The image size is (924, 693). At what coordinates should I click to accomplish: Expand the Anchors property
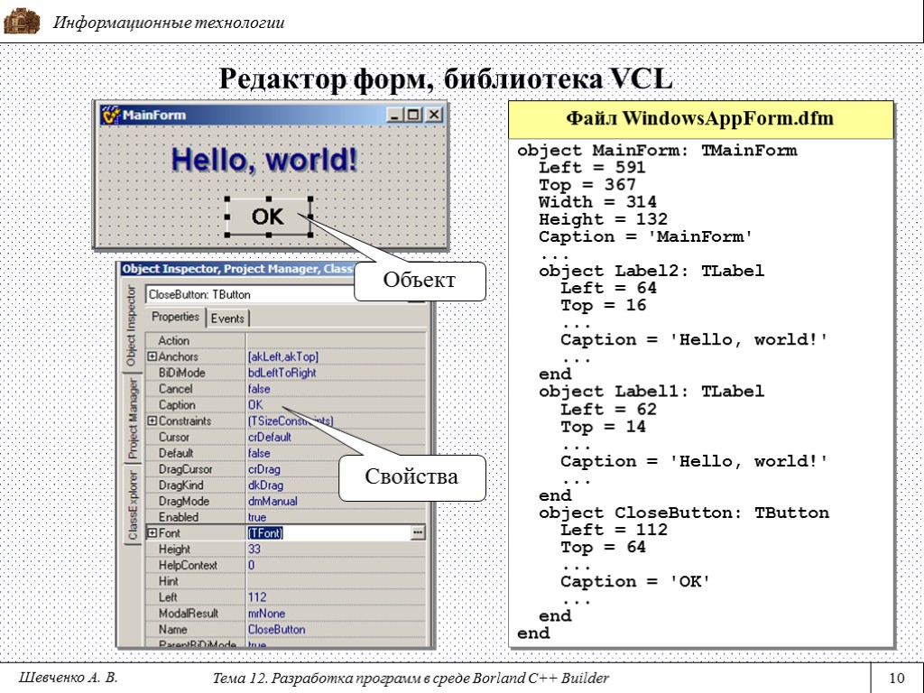(152, 356)
